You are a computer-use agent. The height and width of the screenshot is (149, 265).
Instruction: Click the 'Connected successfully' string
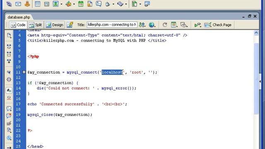click(67, 104)
